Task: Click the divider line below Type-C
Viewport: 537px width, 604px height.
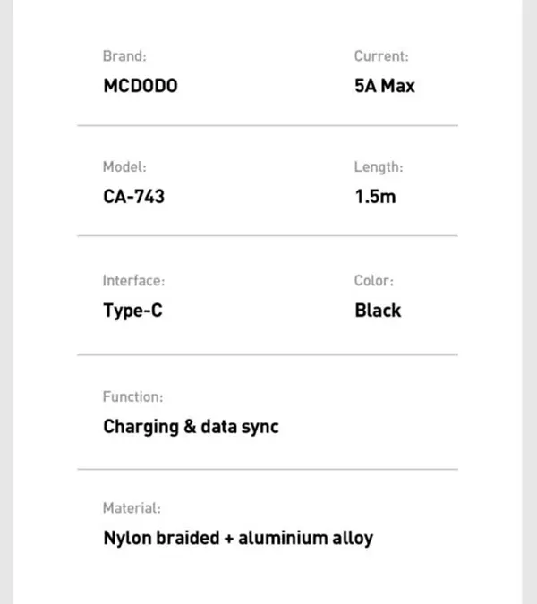Action: click(x=268, y=354)
